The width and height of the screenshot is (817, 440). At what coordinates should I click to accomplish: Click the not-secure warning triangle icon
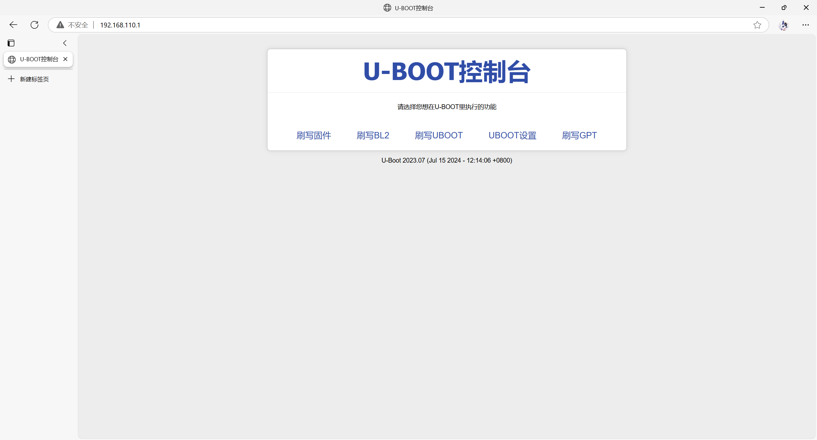[60, 25]
